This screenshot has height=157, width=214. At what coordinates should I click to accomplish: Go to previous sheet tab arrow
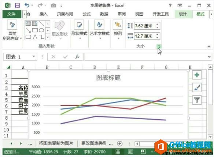(x=11, y=143)
